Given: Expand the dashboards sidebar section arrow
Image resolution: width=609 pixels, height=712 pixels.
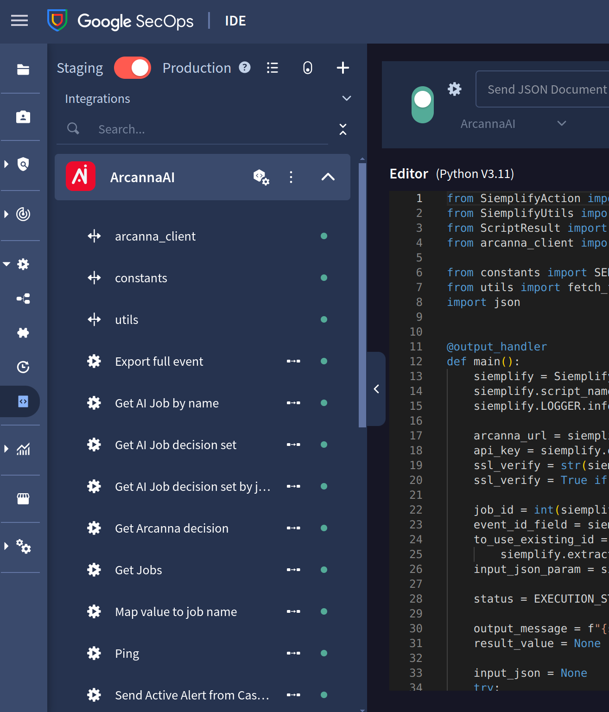Looking at the screenshot, I should click(6, 449).
